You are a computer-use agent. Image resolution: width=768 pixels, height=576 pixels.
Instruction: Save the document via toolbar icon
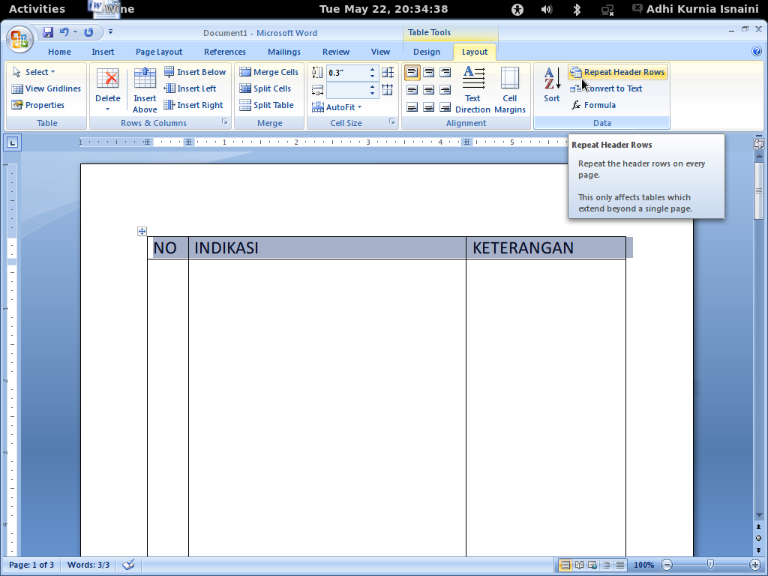click(x=47, y=32)
